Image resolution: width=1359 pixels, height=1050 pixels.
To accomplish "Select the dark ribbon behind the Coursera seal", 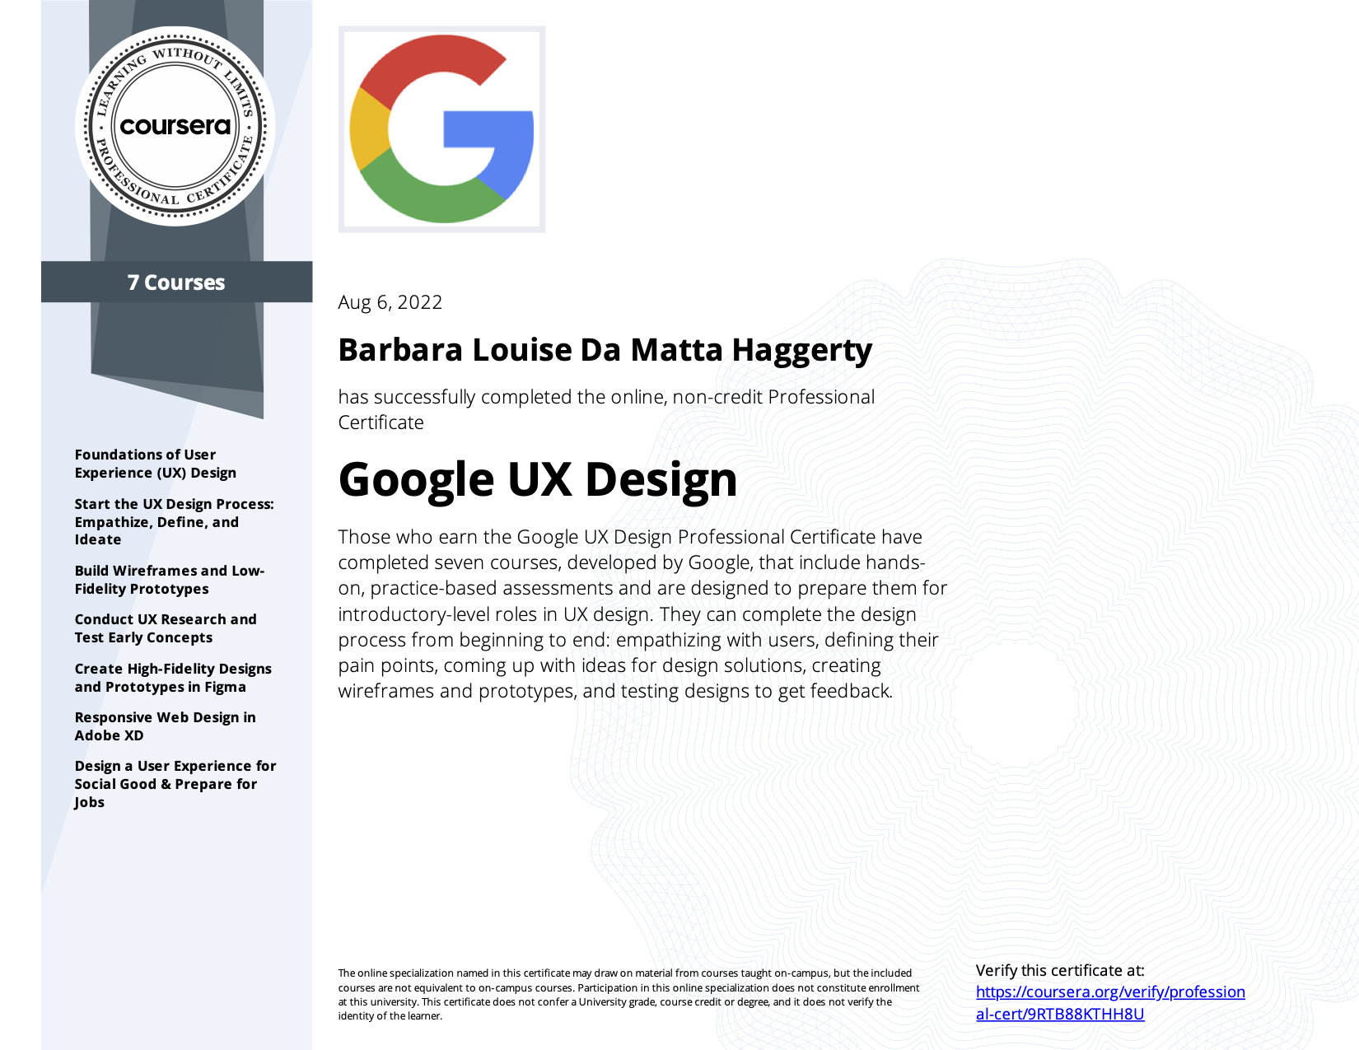I will pyautogui.click(x=175, y=354).
